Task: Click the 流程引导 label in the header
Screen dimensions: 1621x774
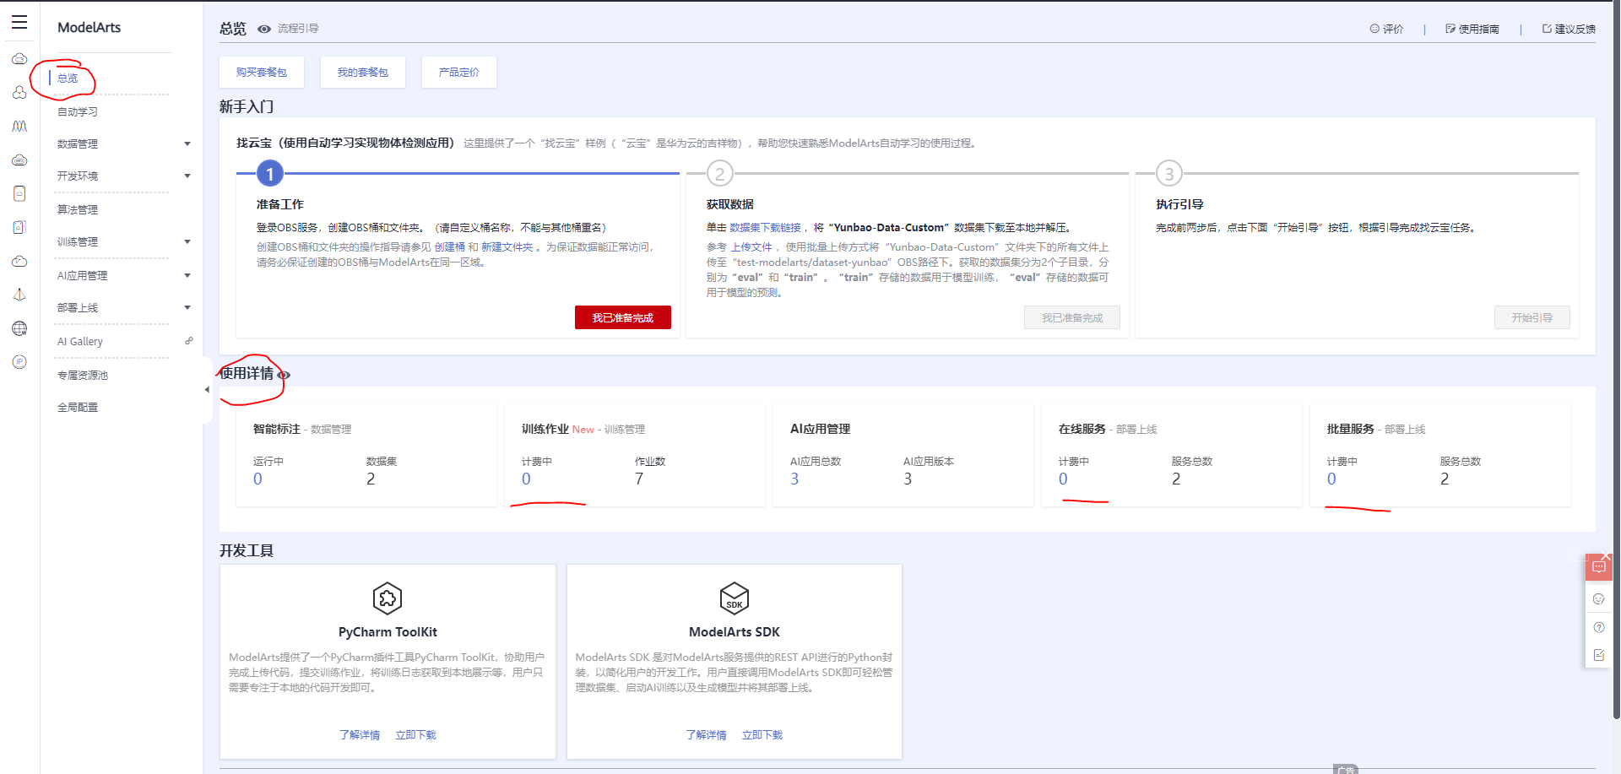Action: 298,29
